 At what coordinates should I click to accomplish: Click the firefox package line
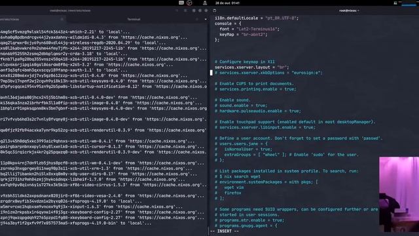[x=228, y=193]
